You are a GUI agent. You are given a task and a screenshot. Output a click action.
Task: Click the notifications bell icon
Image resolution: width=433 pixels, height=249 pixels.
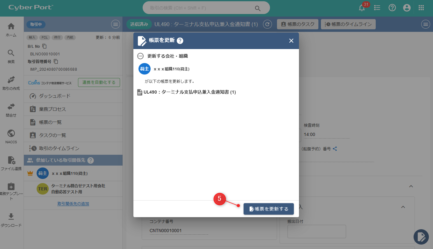[362, 8]
